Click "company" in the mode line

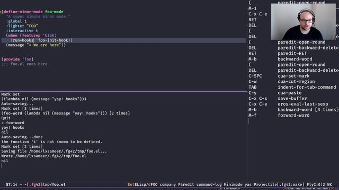tap(168, 185)
